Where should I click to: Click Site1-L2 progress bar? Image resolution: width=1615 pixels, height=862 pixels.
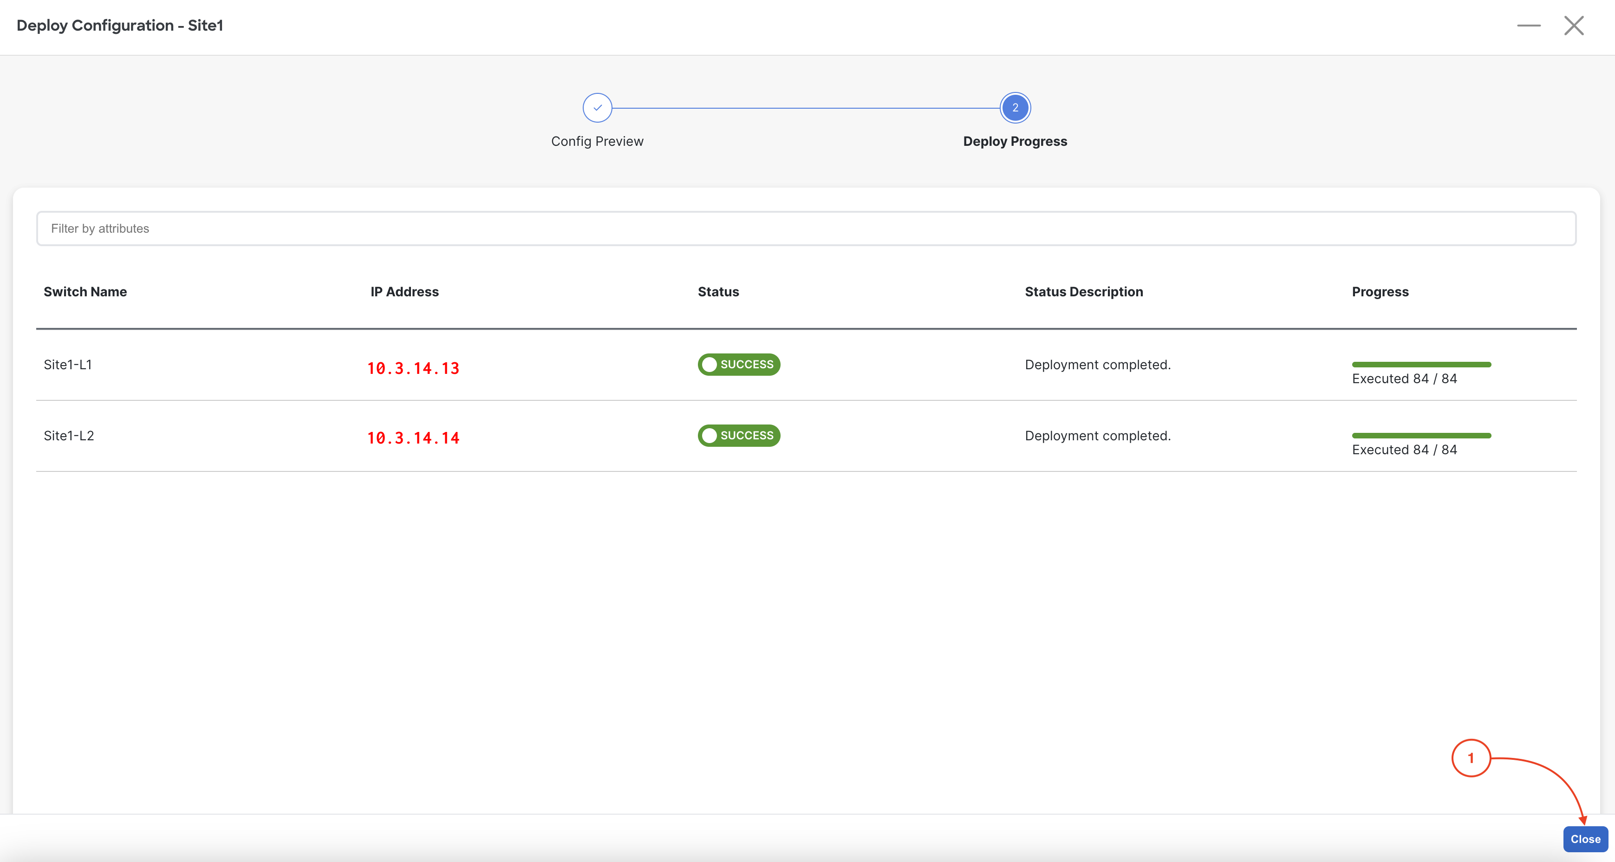1421,435
